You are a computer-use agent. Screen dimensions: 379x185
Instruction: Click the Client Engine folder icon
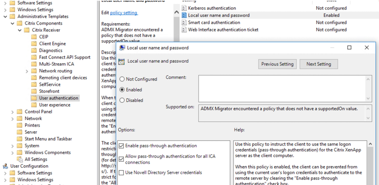pos(34,44)
